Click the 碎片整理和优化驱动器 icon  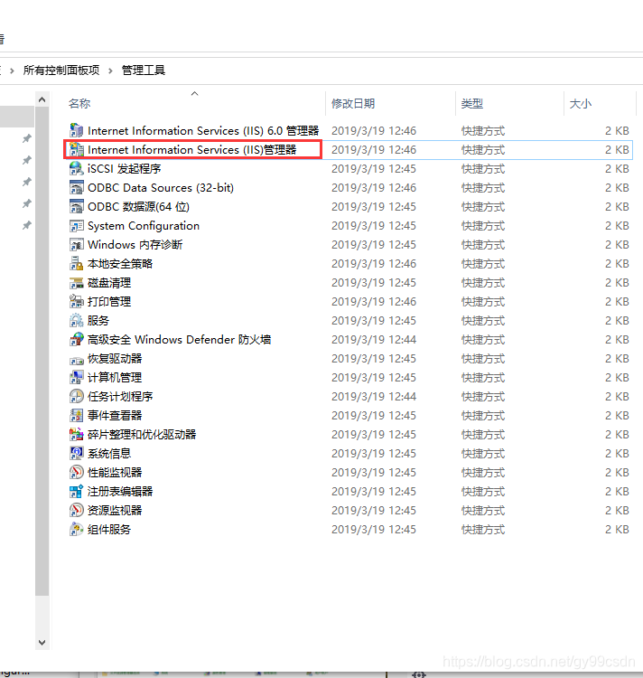[77, 434]
